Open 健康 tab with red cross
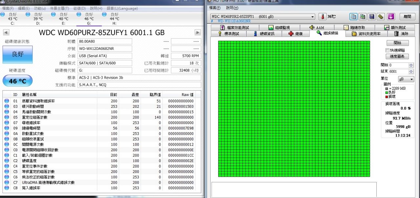The image size is (420, 198). point(296,34)
